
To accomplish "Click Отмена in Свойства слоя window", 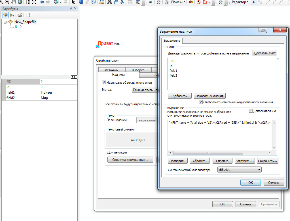I will 245,204.
